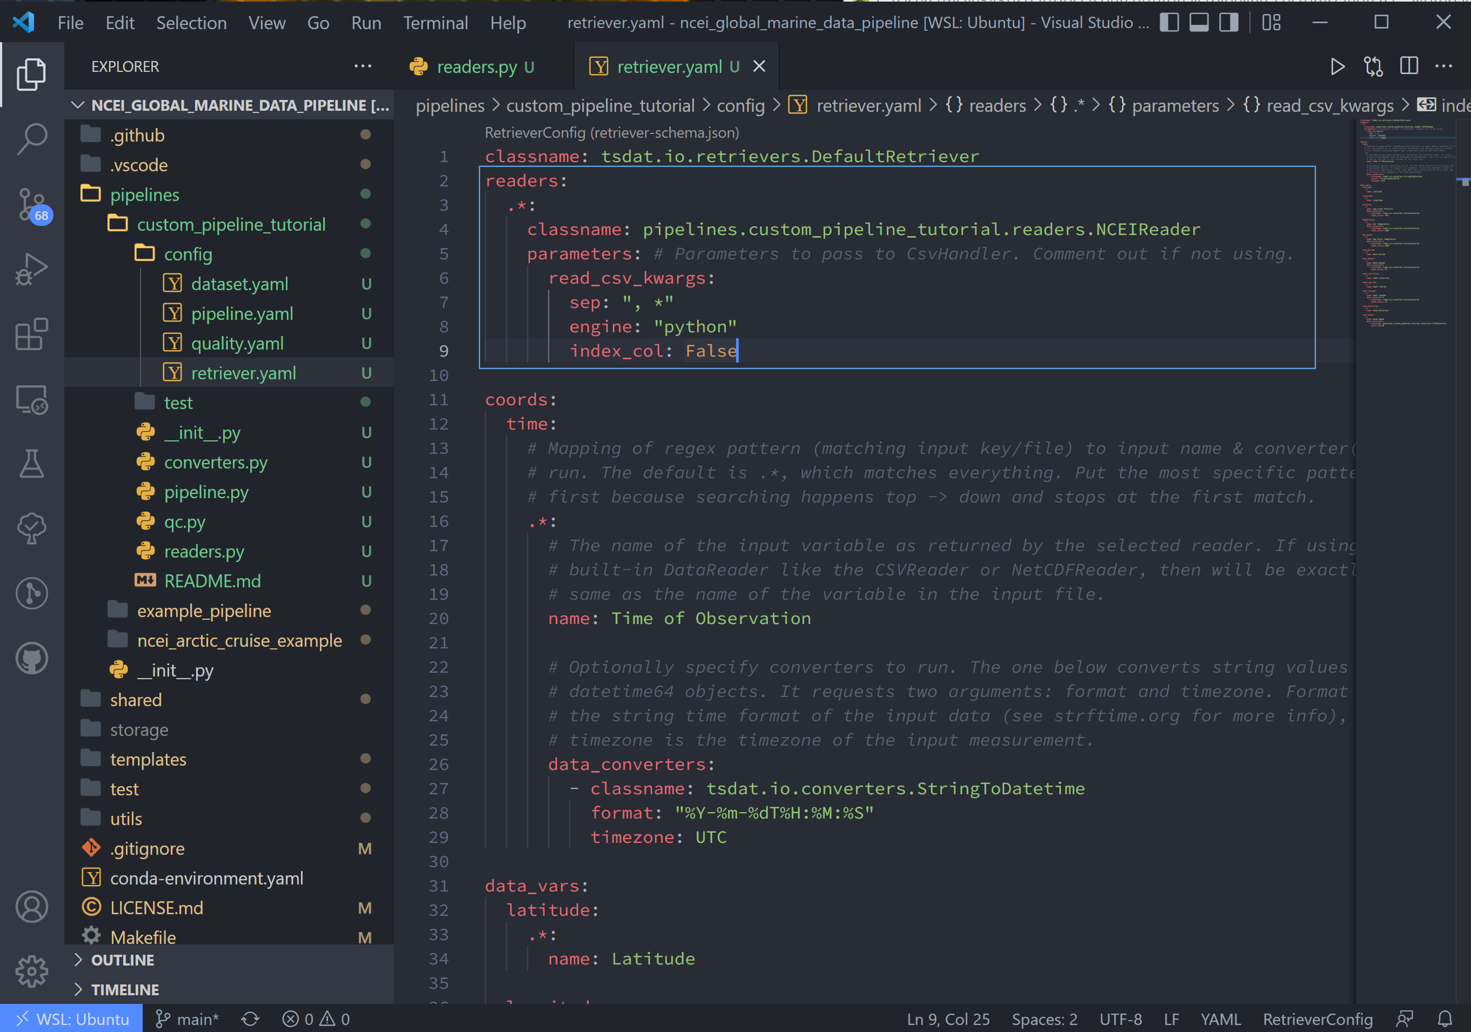The image size is (1471, 1032).
Task: Click the notifications bell in status bar
Action: click(x=1445, y=1019)
